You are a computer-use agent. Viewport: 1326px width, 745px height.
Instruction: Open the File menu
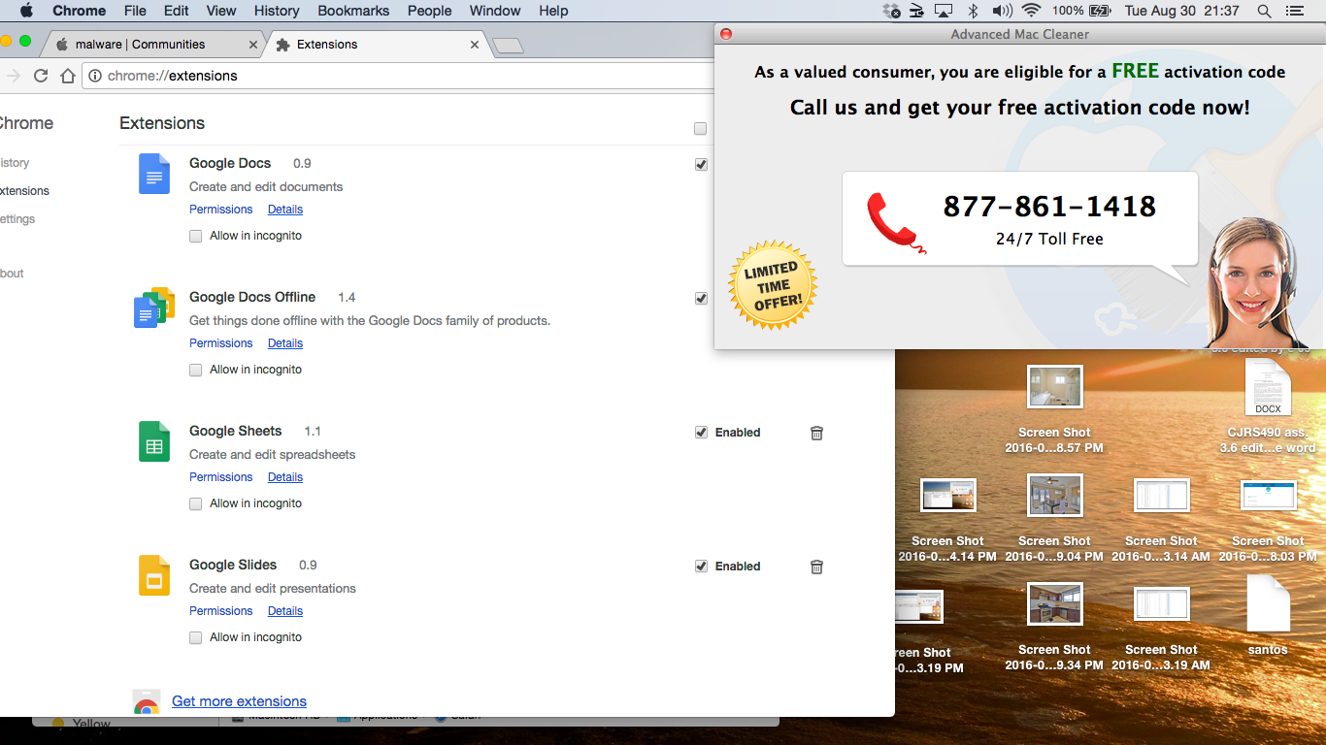tap(135, 11)
